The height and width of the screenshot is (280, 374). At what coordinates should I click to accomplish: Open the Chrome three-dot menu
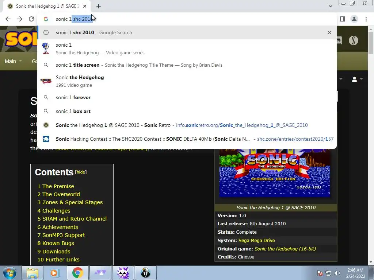tap(366, 19)
